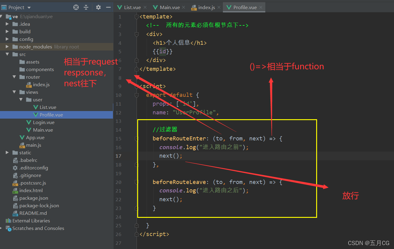Close the Profile.vue tab
Image resolution: width=394 pixels, height=249 pixels.
[x=261, y=7]
